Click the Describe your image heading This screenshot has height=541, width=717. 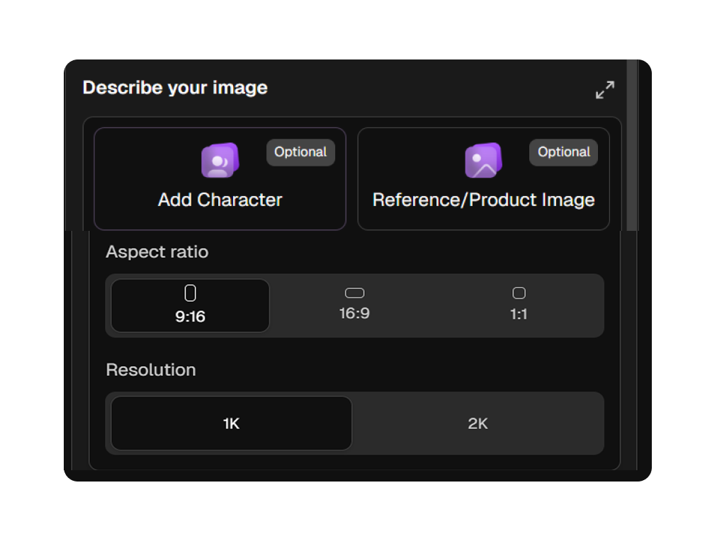click(x=175, y=87)
